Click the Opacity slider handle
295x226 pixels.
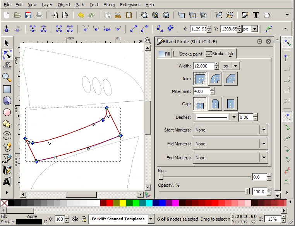click(247, 191)
